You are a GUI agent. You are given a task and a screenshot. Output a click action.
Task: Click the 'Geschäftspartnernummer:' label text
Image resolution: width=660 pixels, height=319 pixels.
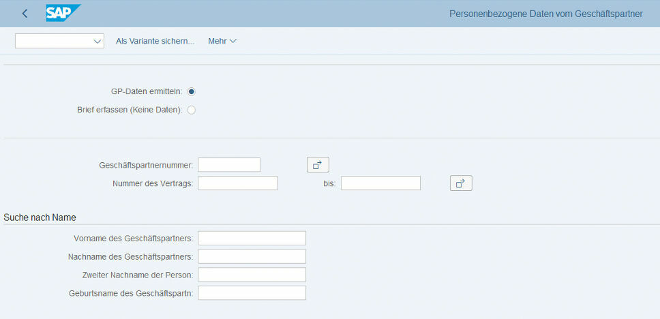point(147,165)
